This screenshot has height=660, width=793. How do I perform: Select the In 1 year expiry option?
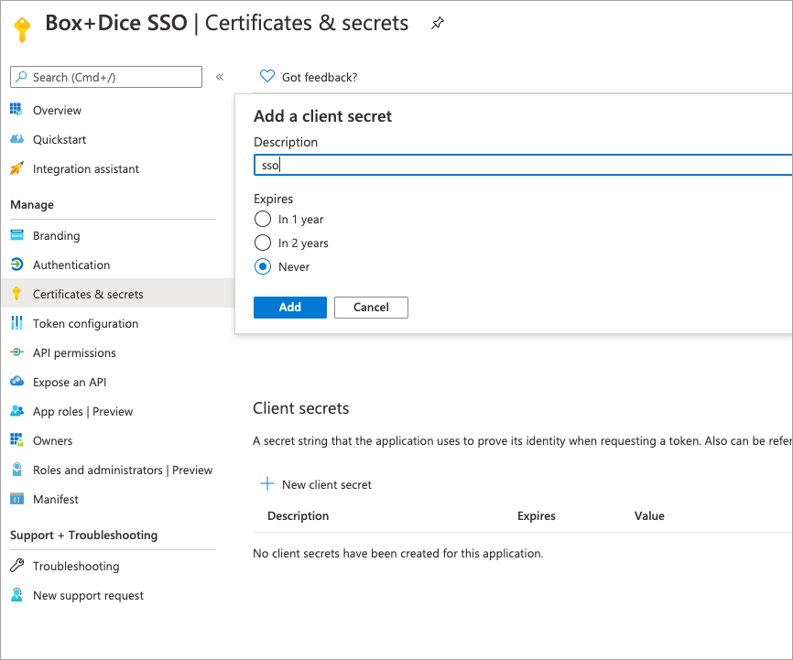pyautogui.click(x=263, y=219)
